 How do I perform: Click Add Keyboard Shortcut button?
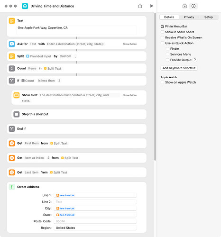point(179,68)
